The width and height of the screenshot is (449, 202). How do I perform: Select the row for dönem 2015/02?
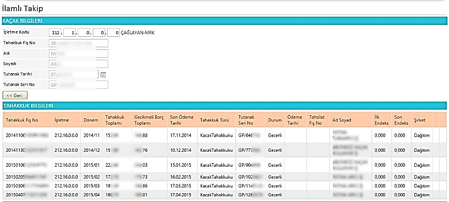224,177
